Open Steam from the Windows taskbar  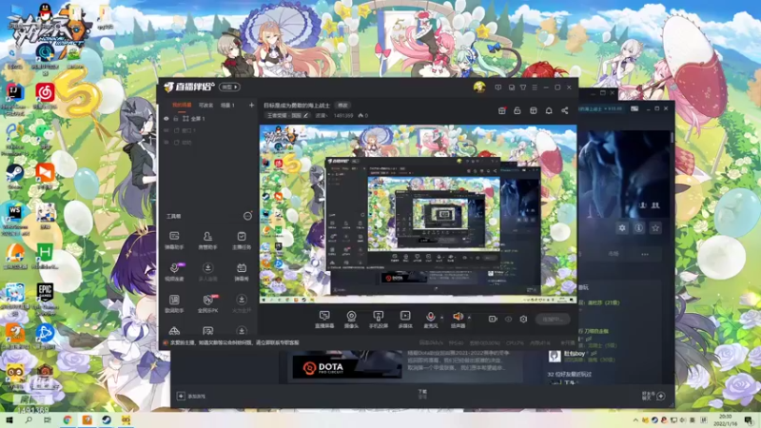pyautogui.click(x=107, y=419)
